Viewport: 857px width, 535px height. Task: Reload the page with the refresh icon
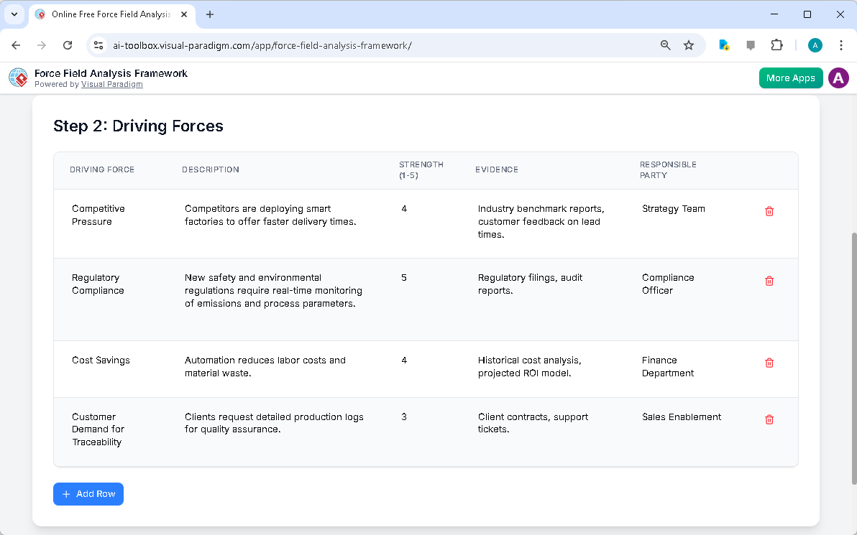(x=68, y=45)
